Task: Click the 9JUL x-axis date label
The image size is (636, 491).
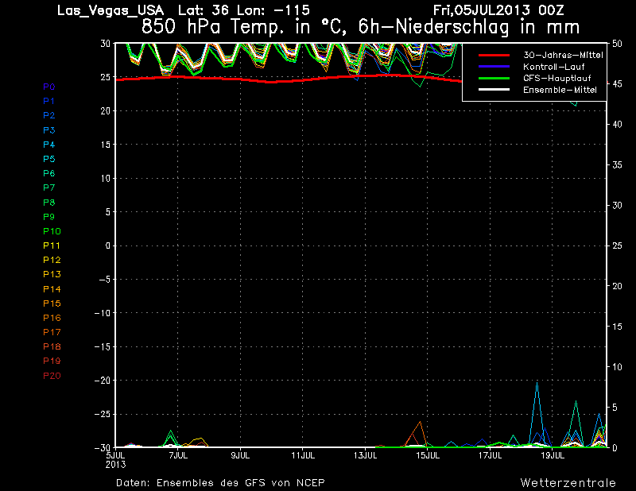Action: coord(241,455)
